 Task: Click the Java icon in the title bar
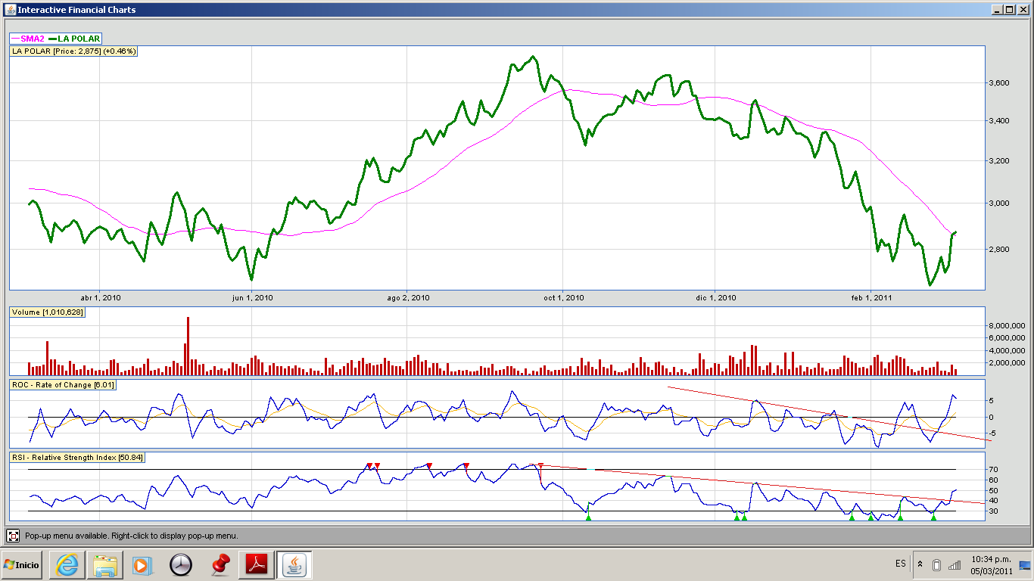[9, 10]
